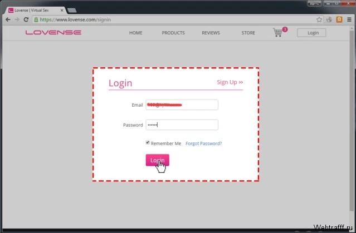The image size is (356, 233).
Task: Maximize the browser window
Action: point(337,3)
